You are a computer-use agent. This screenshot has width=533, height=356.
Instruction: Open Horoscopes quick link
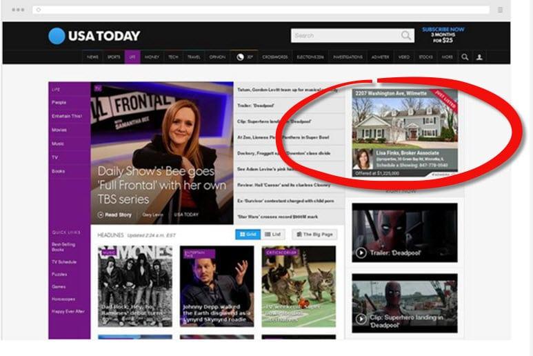coord(63,299)
